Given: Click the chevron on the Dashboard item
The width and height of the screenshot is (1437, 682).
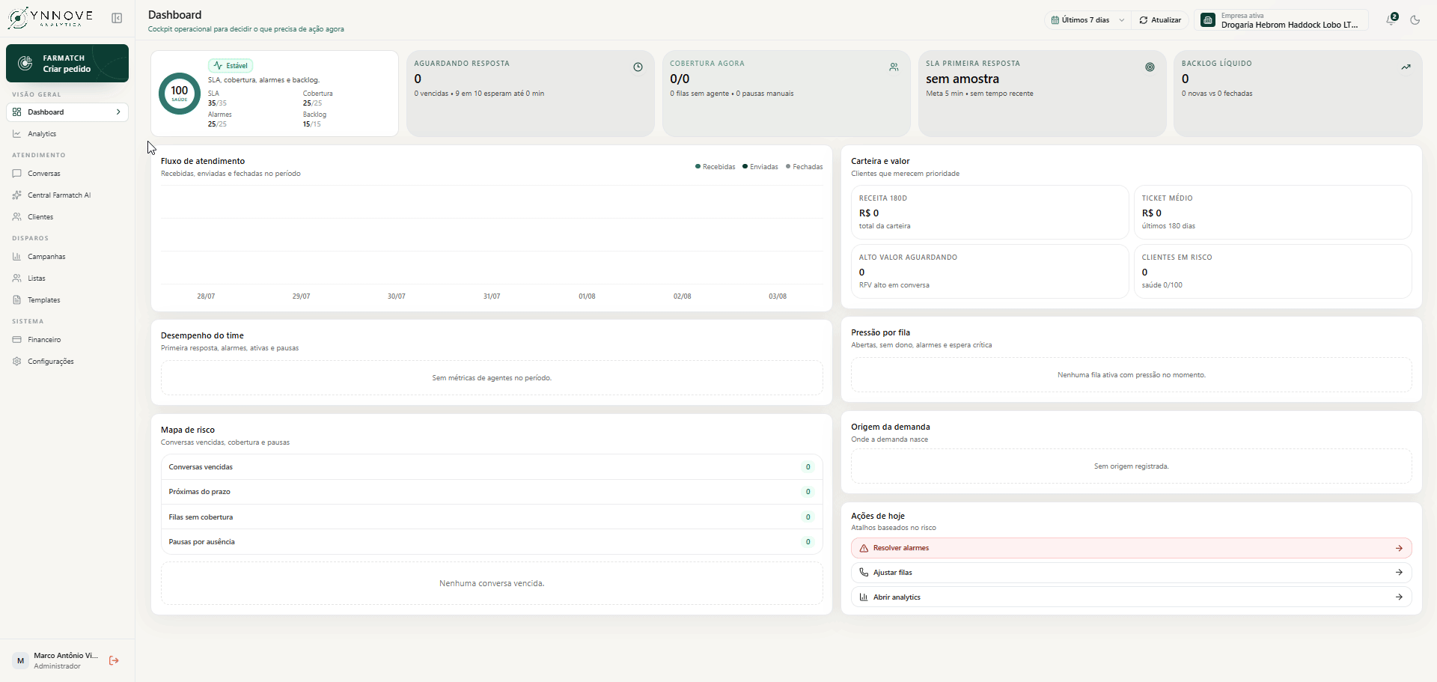Looking at the screenshot, I should click(118, 112).
